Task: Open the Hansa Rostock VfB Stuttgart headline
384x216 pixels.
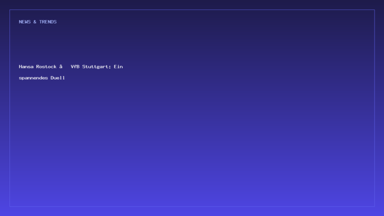Action: 71,72
